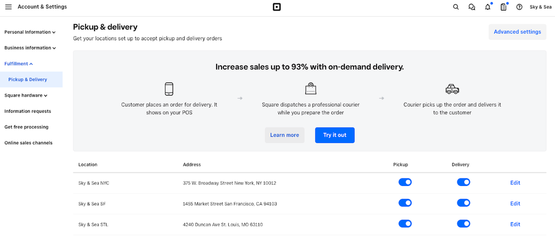Open the messages chat icon

(472, 7)
